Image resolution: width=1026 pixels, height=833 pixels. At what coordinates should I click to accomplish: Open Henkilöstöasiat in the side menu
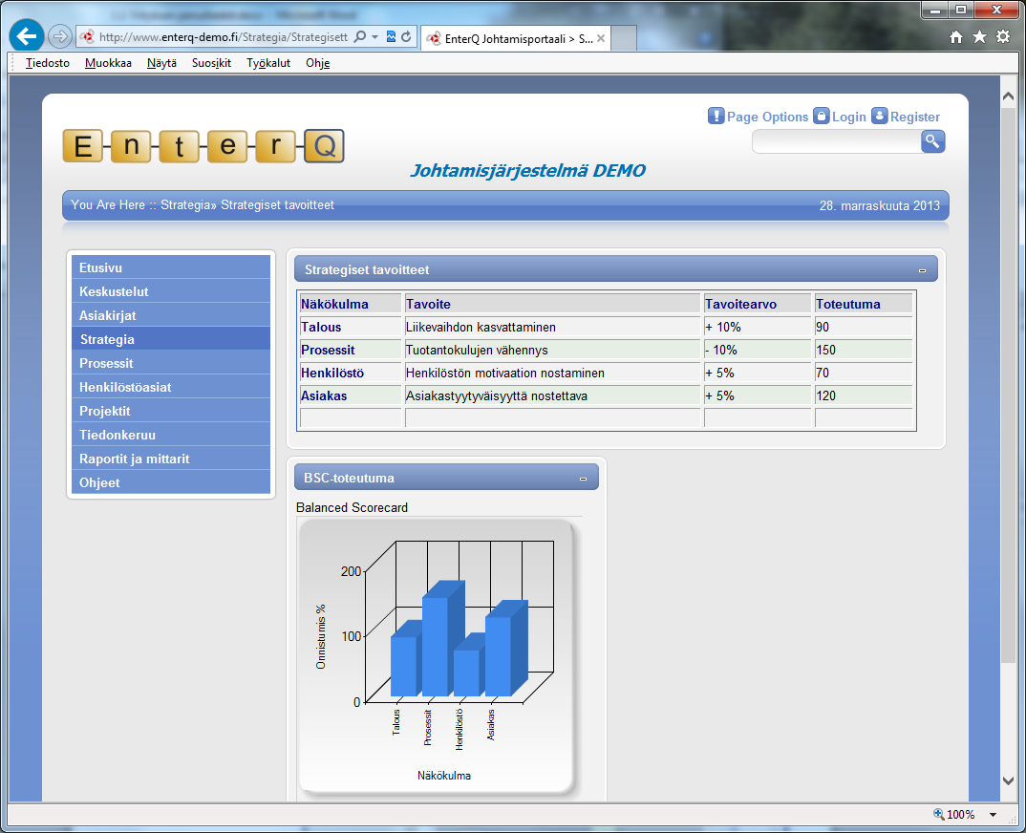171,387
